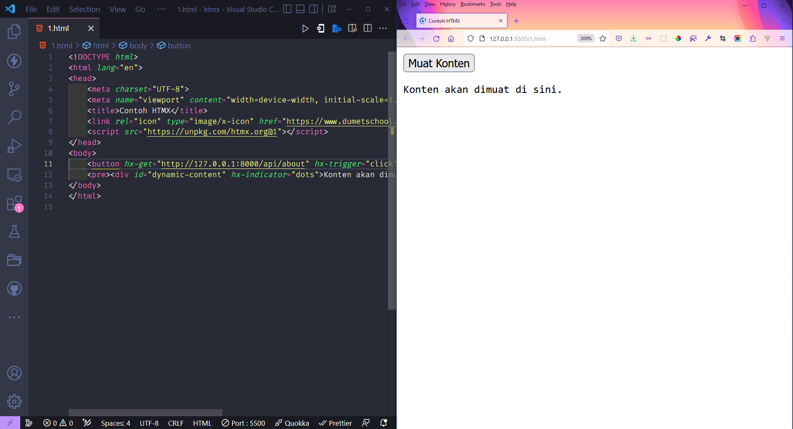Click Muat Konten button in browser
Viewport: 793px width, 429px height.
439,63
